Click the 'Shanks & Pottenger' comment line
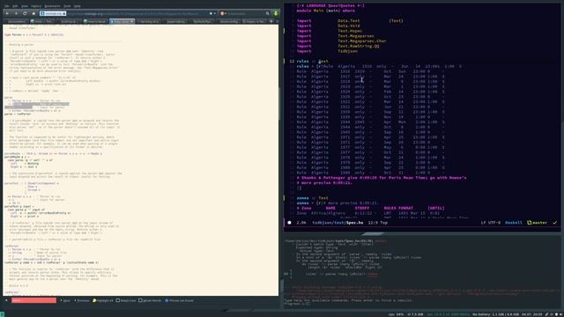This screenshot has width=564, height=317. click(x=382, y=178)
